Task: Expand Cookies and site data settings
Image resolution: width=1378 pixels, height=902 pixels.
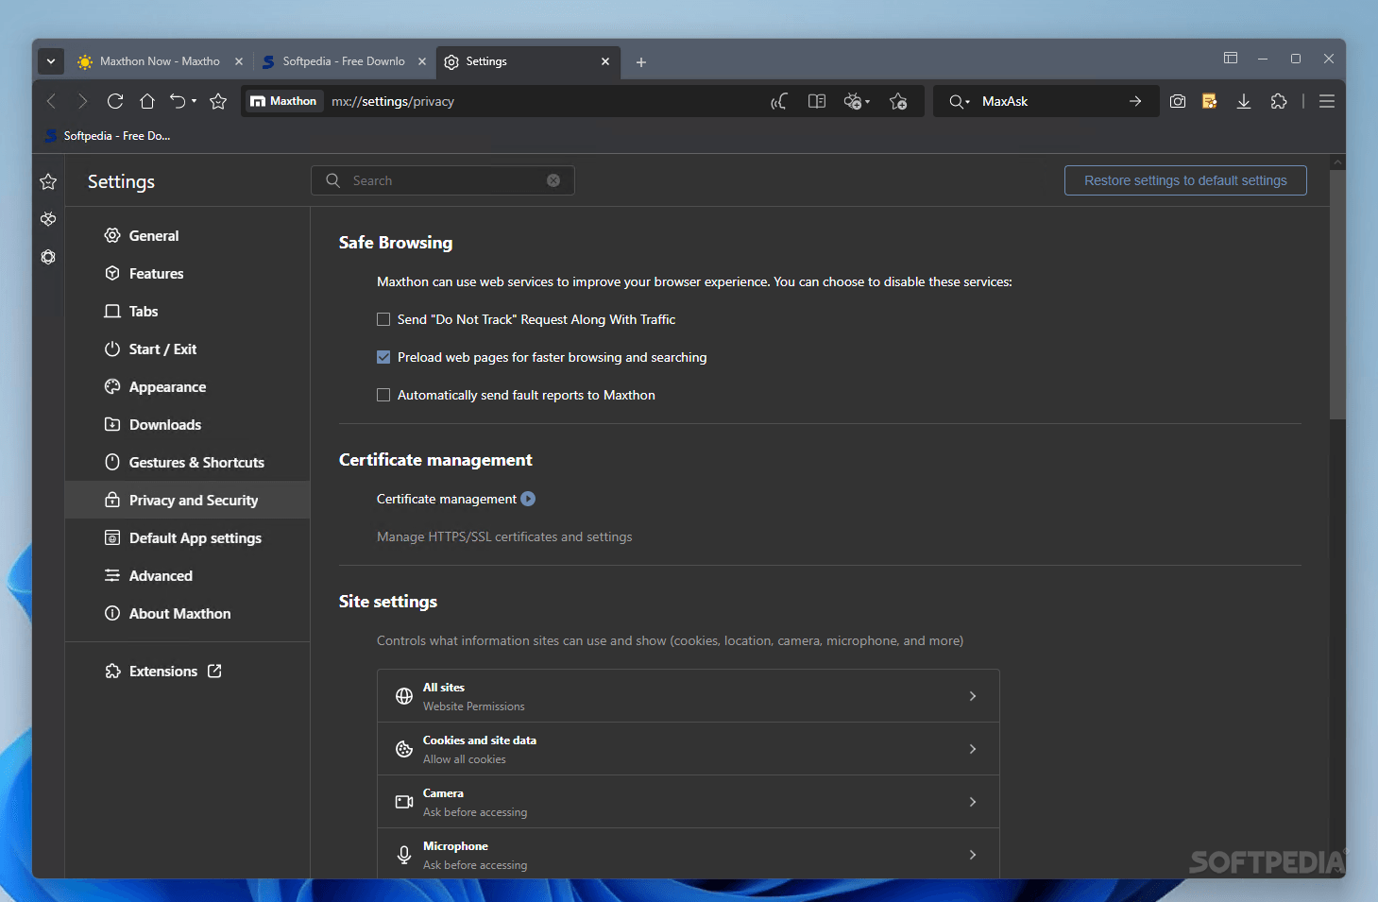Action: coord(688,748)
